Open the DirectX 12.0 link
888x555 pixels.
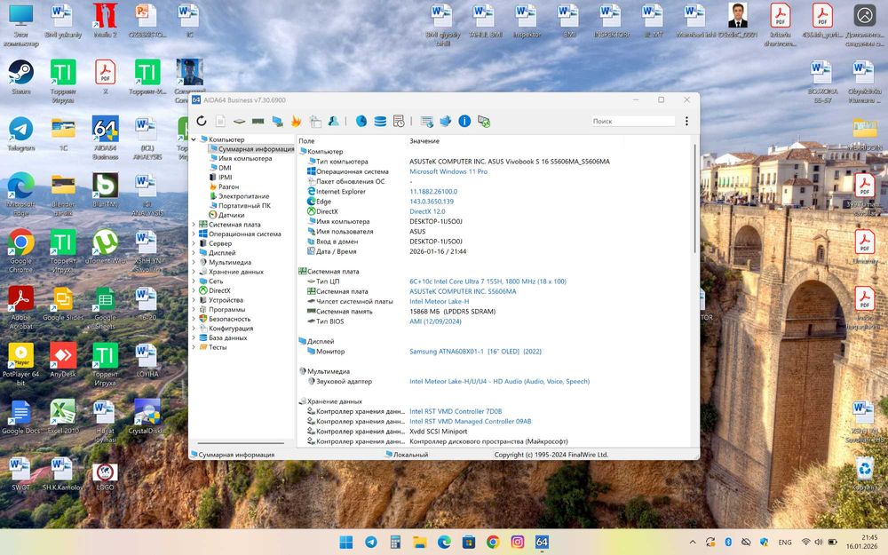[x=428, y=211]
